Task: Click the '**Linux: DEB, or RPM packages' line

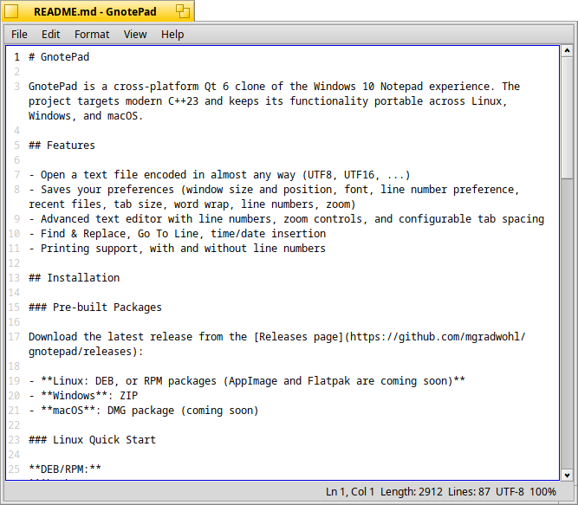Action: [x=247, y=381]
